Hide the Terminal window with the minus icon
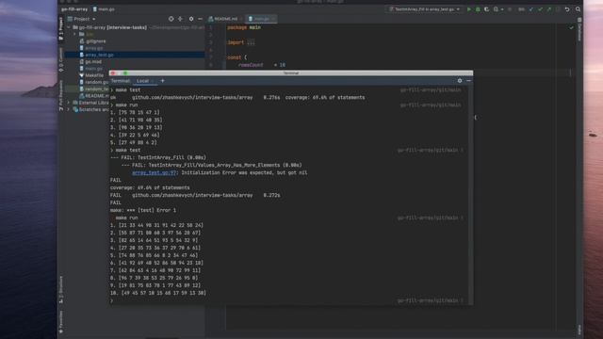 [468, 81]
